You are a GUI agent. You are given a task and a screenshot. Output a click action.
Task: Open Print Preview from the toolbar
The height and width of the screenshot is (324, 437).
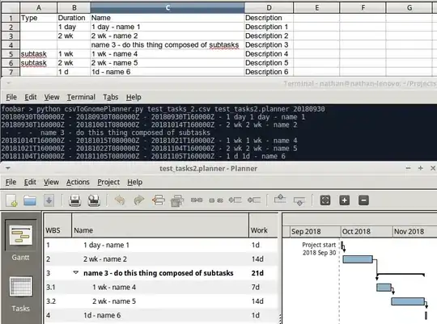click(x=94, y=200)
